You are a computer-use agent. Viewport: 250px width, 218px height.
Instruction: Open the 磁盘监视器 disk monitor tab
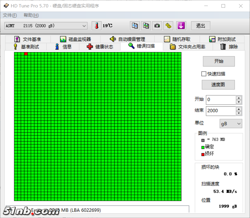75,39
